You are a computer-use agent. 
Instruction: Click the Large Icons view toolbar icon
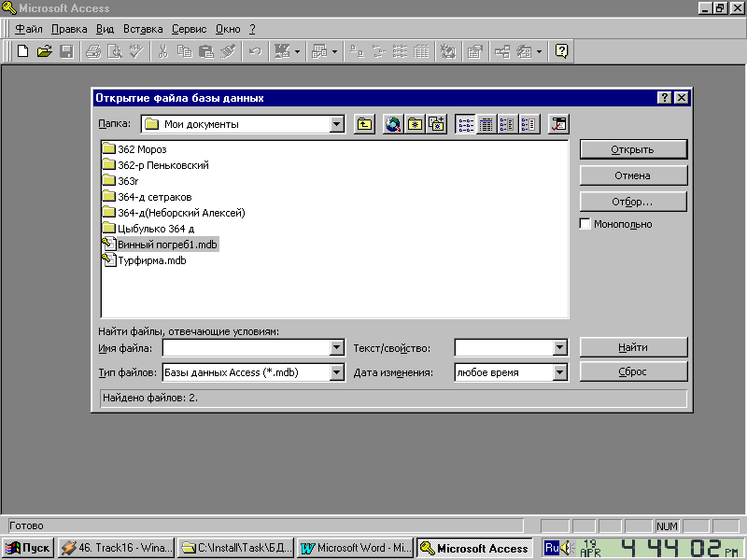click(357, 51)
